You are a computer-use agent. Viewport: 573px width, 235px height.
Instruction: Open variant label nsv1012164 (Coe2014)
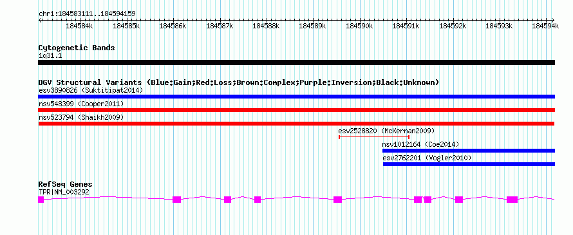pos(420,145)
